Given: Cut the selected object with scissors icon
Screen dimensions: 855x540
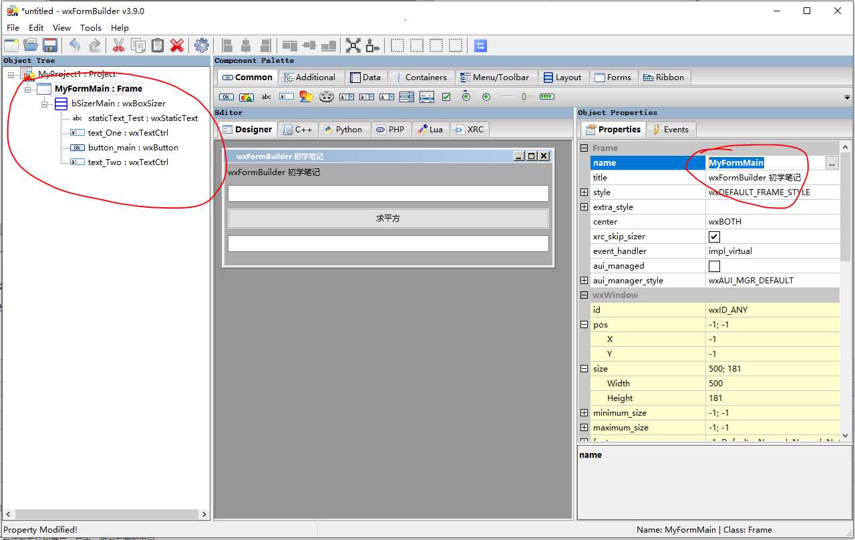Looking at the screenshot, I should pos(118,45).
